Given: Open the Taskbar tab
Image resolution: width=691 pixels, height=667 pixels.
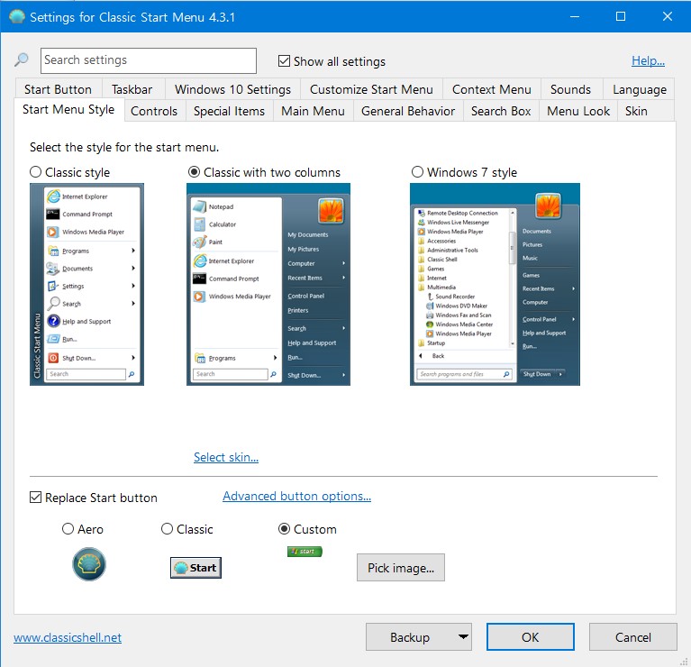Looking at the screenshot, I should tap(132, 89).
